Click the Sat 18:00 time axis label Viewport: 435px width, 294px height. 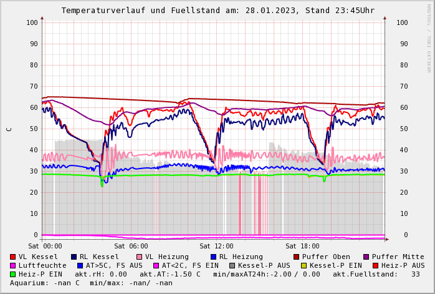(302, 247)
